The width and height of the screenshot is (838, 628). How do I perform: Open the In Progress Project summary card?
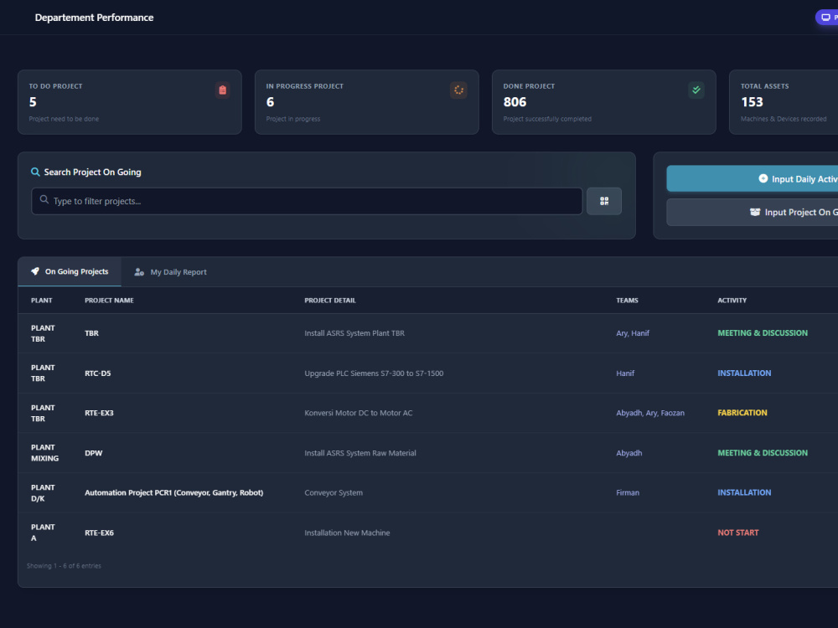(367, 102)
